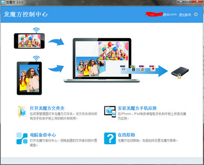Click the account email ending in @qq.com

[161, 14]
